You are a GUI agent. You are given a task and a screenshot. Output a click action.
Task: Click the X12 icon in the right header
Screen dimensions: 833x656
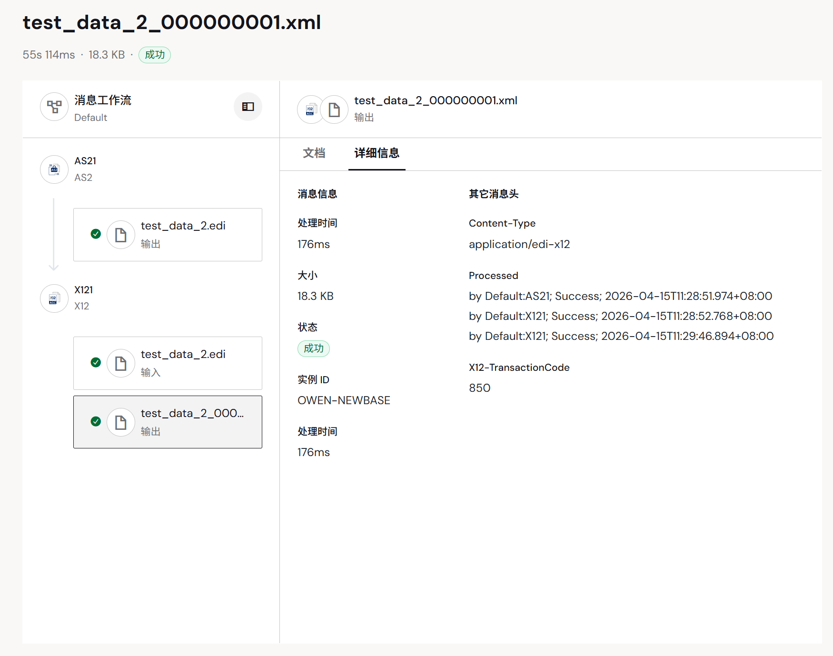(x=310, y=109)
